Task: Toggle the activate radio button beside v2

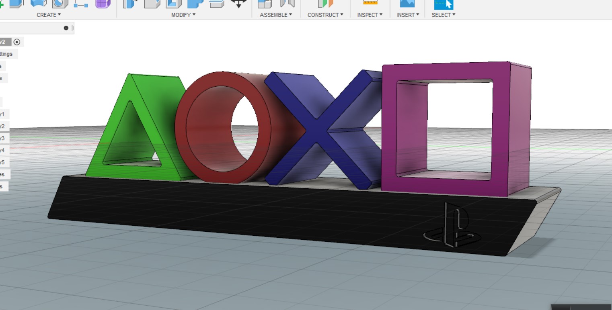Action: 16,42
